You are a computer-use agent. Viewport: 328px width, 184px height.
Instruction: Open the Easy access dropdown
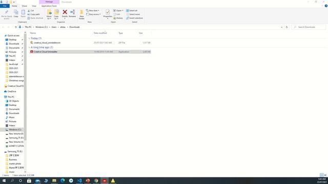(x=93, y=14)
